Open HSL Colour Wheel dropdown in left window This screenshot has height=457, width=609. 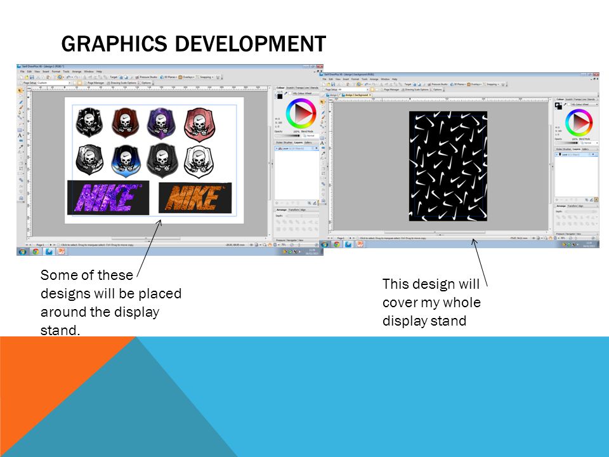[x=306, y=93]
